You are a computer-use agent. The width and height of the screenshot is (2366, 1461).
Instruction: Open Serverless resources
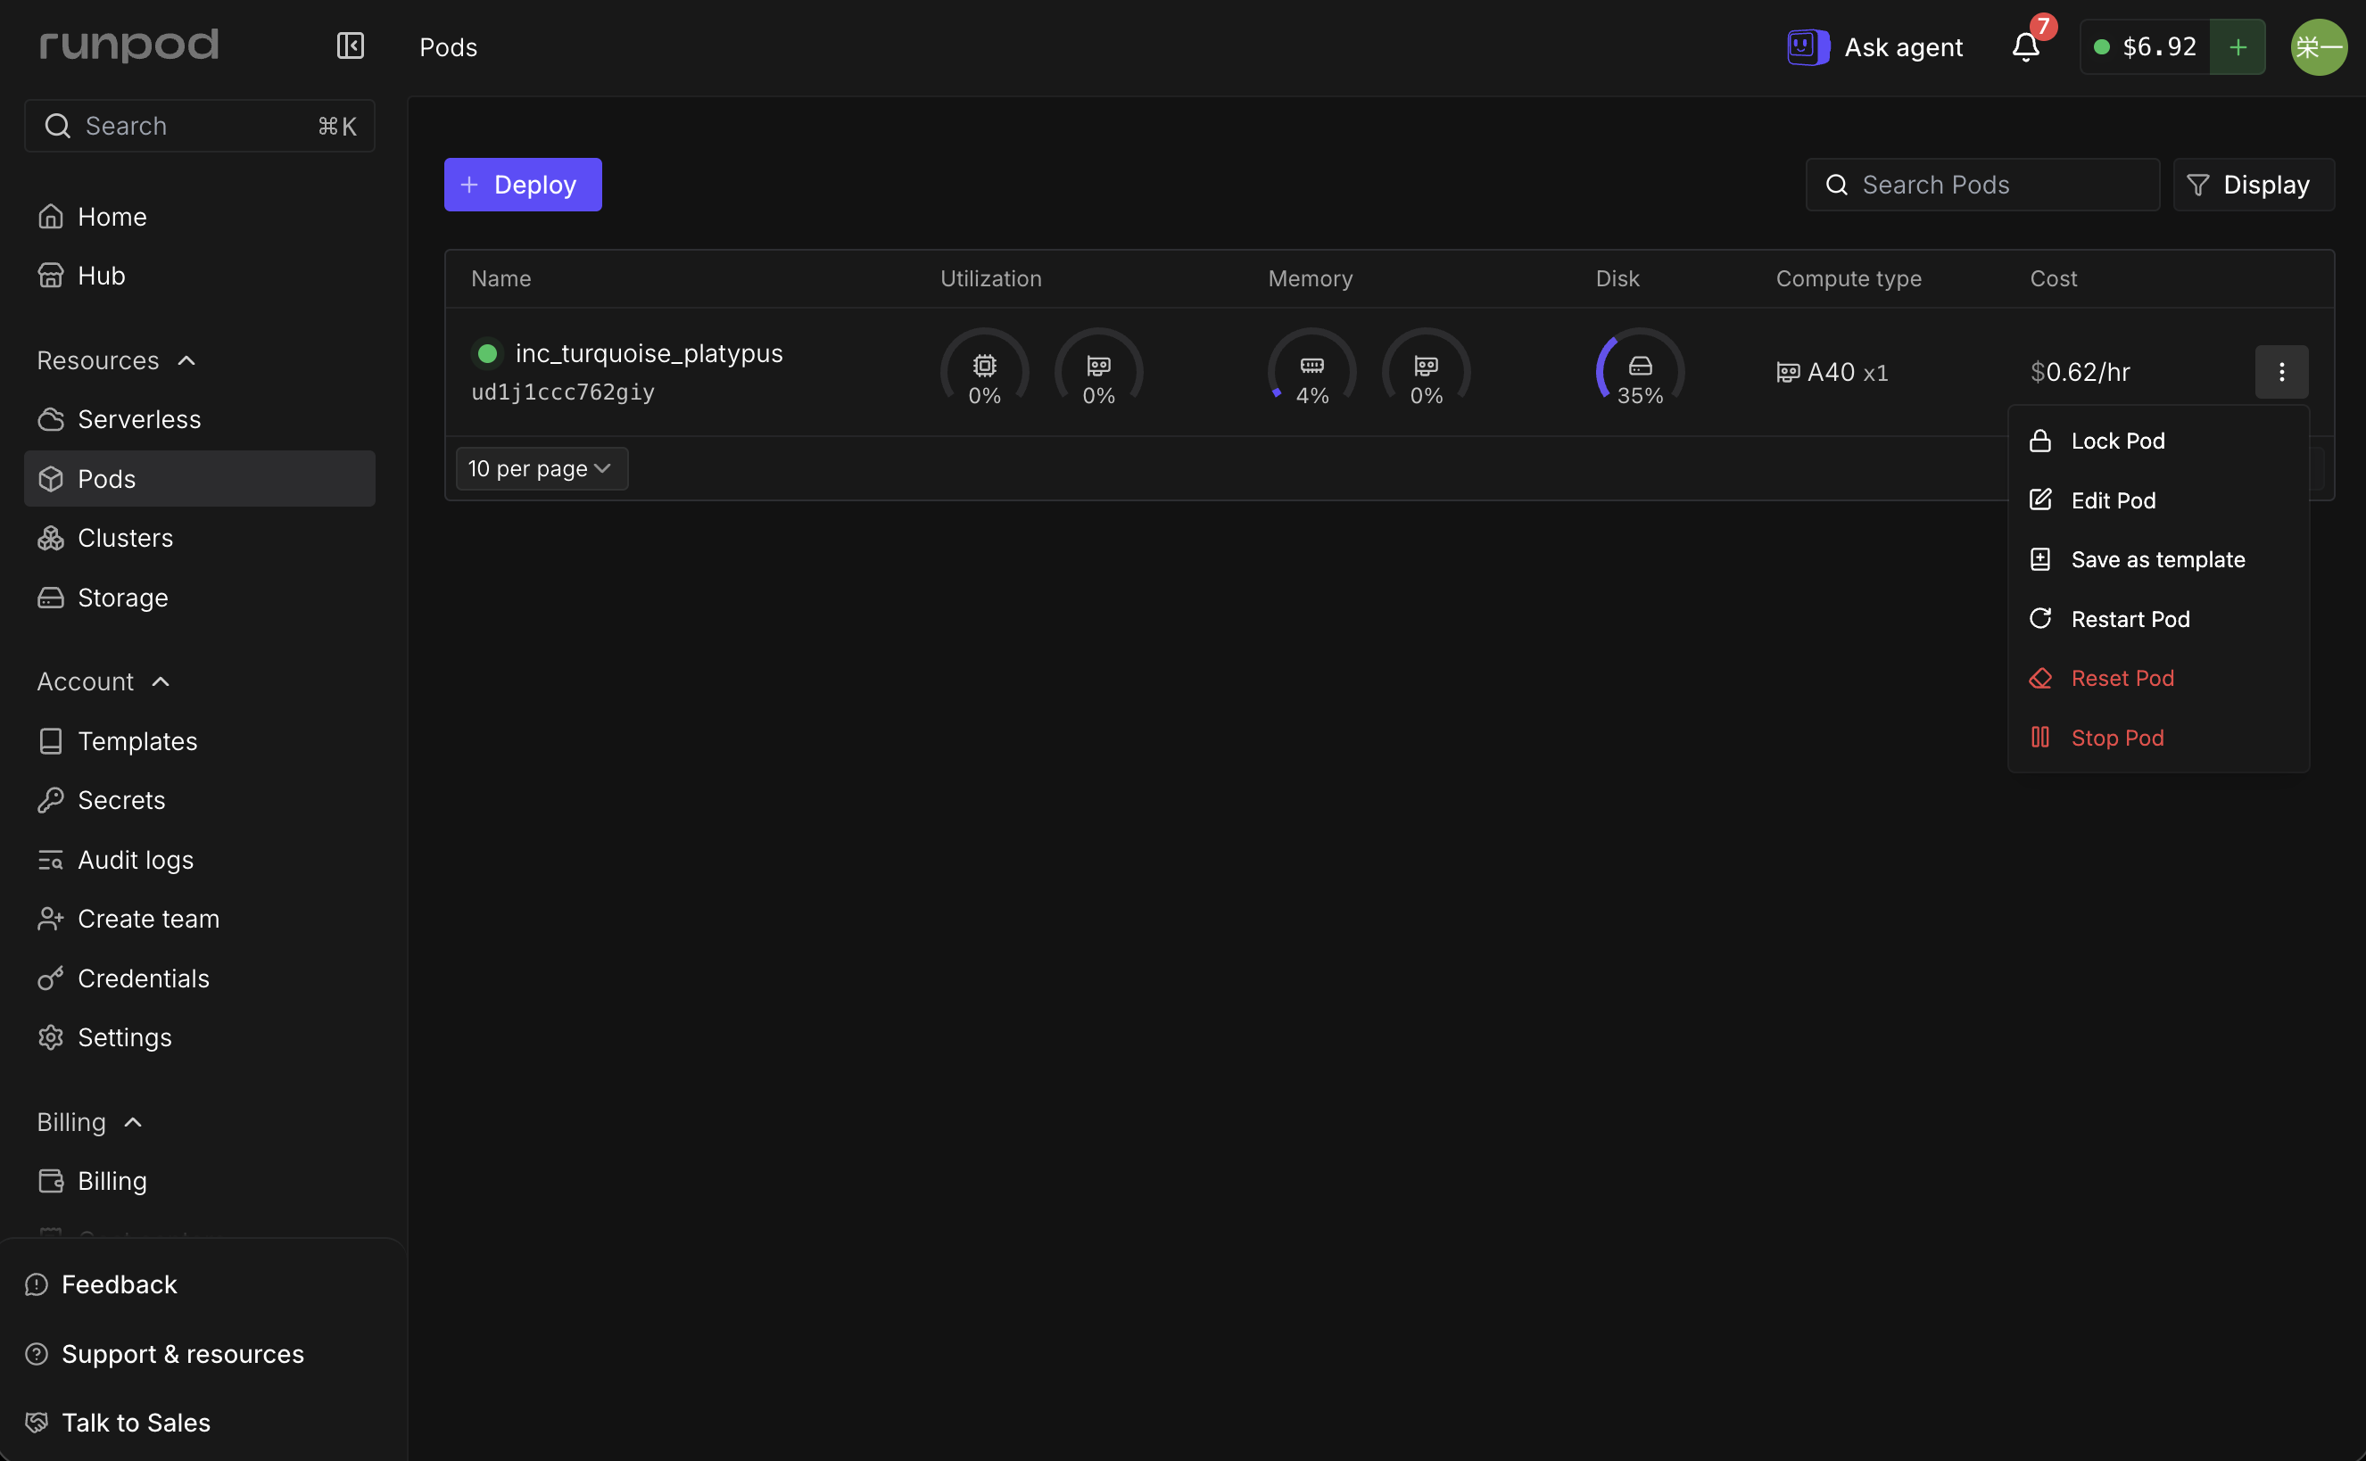click(199, 419)
